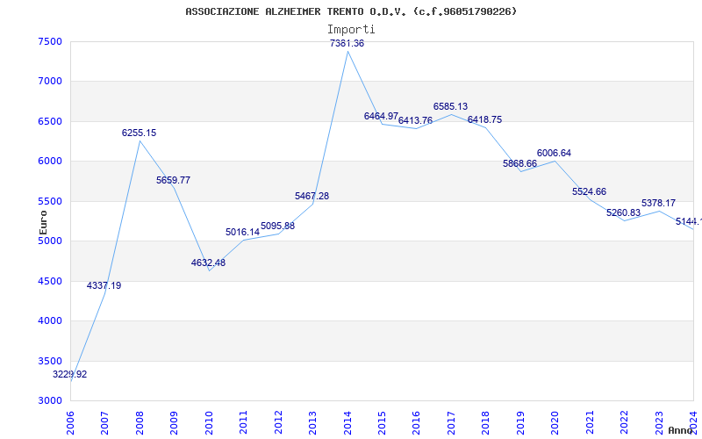702x439 pixels.
Task: Select the 6255.15 data label
Action: point(139,133)
